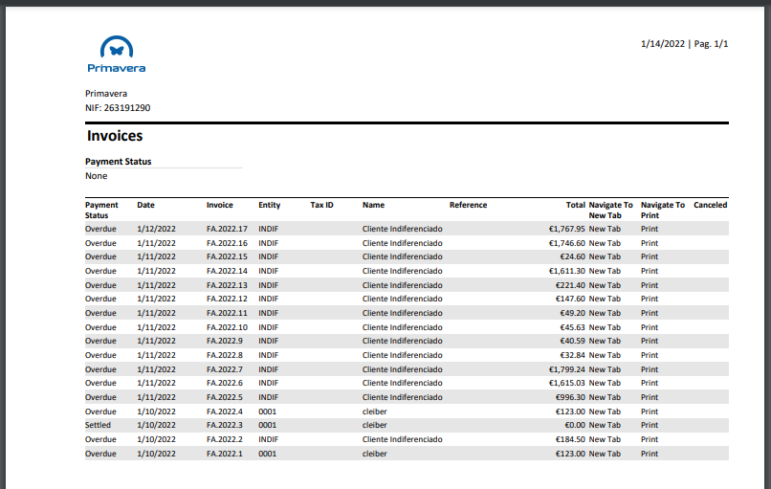Click Print for invoice FA.2022.10
Viewport: 771px width, 489px height.
pyautogui.click(x=650, y=327)
